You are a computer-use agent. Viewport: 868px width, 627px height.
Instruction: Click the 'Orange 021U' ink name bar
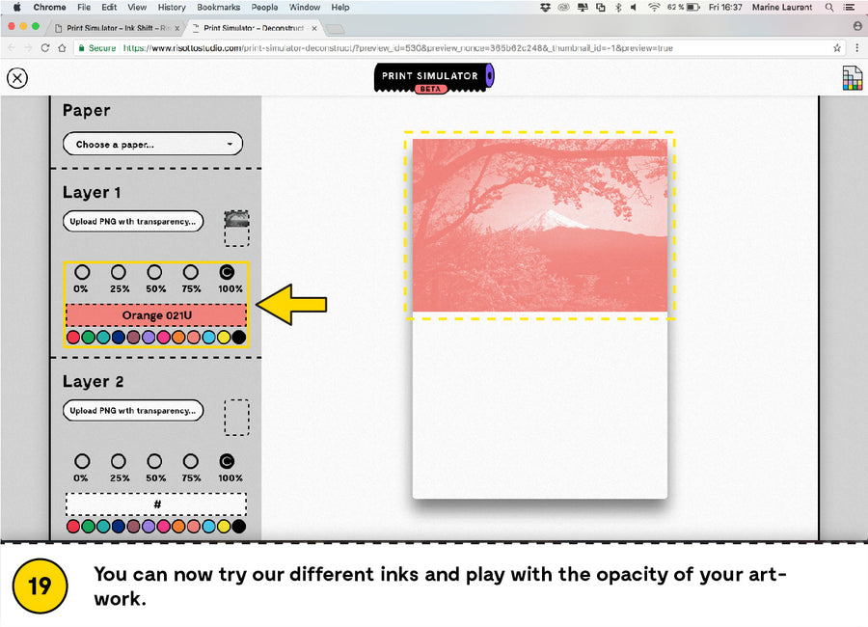pos(155,315)
